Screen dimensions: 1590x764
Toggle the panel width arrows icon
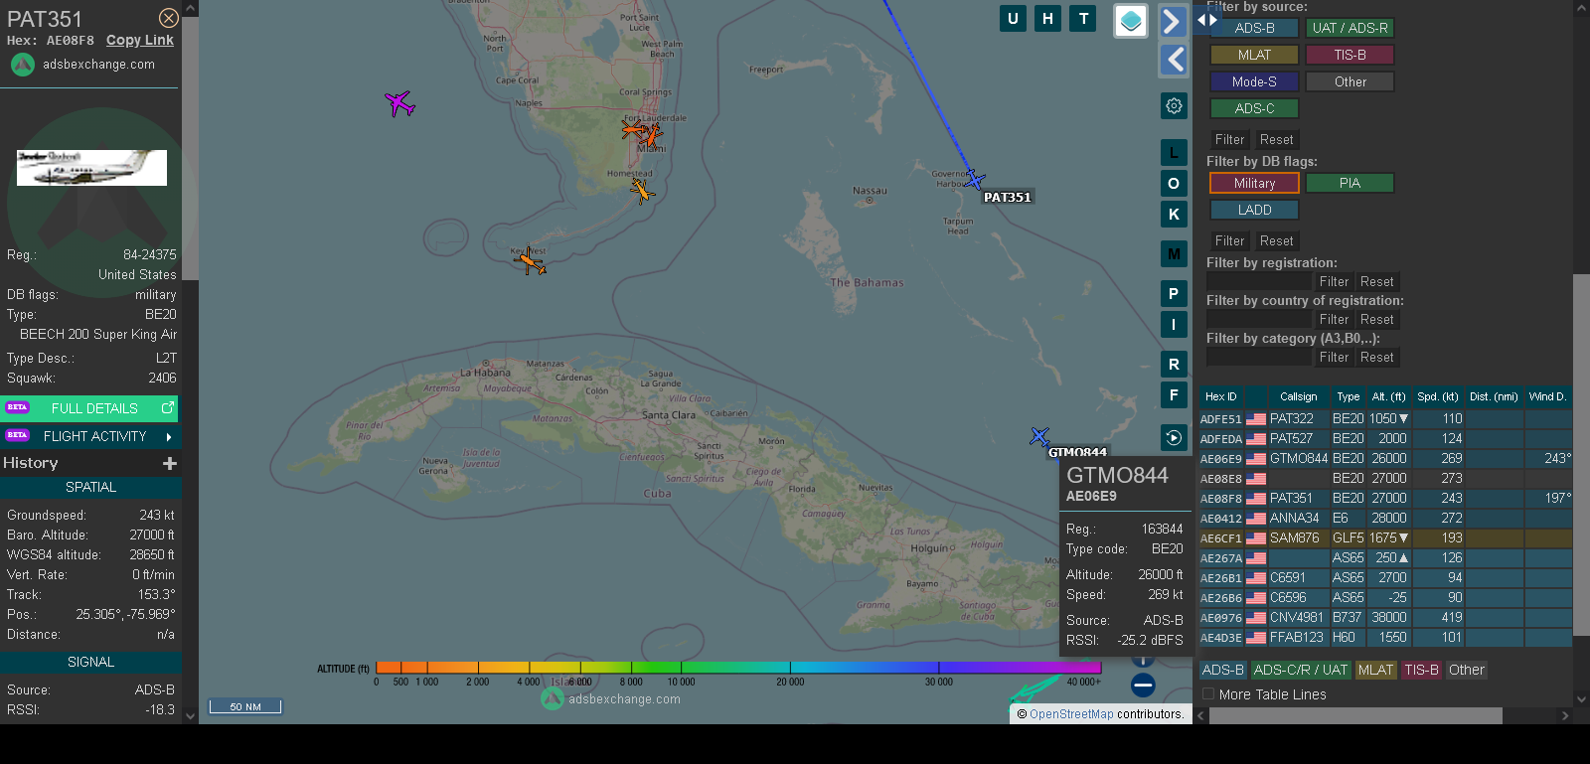(1207, 20)
